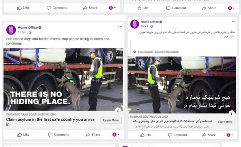Hide original text of translated post
The width and height of the screenshot is (241, 147).
tap(145, 52)
